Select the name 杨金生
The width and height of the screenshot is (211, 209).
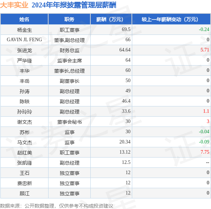pyautogui.click(x=25, y=30)
